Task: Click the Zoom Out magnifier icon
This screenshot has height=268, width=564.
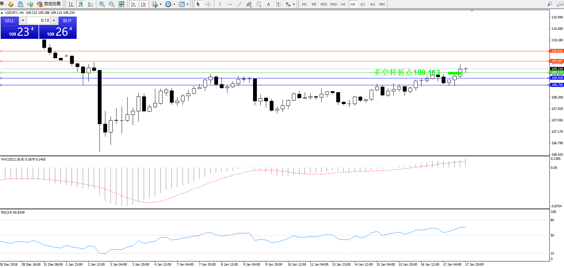Action: tap(112, 4)
